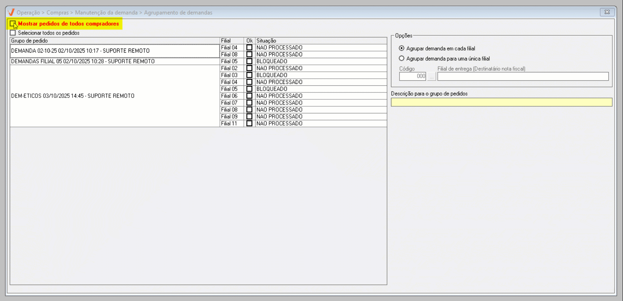Open the filial code lookup ellipsis button

432,77
